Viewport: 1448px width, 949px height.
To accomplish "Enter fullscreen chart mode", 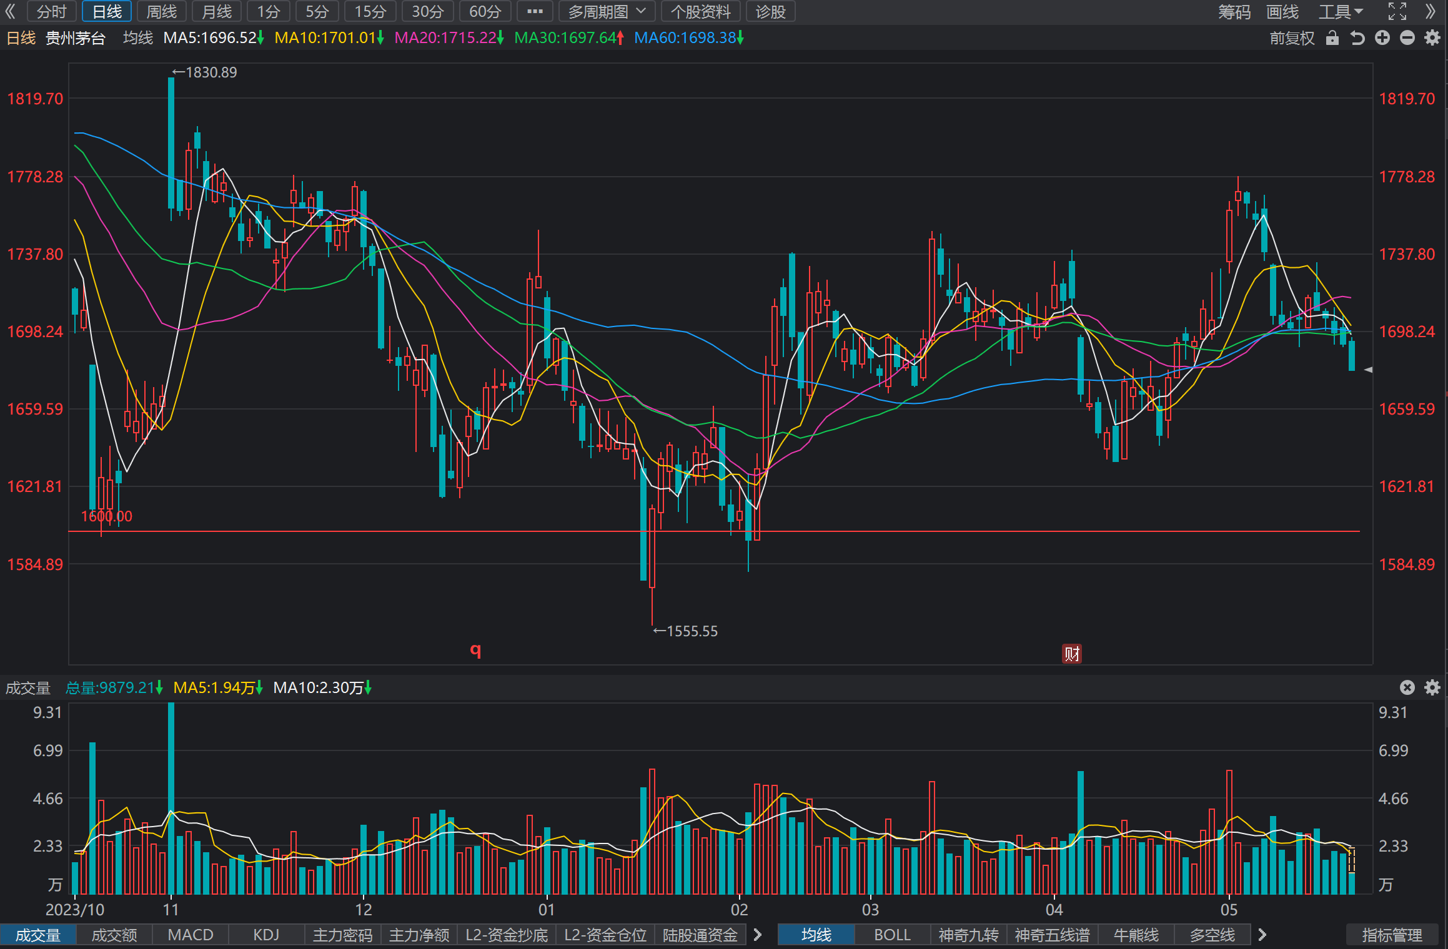I will pyautogui.click(x=1397, y=11).
